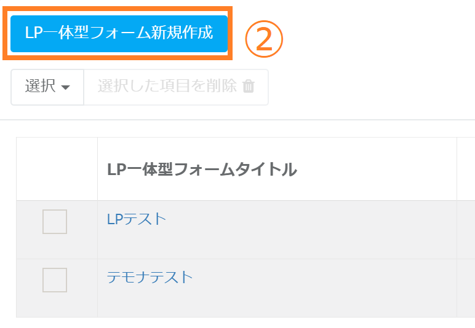Click the cut-off header cell right of title column
This screenshot has width=475, height=328.
pos(466,169)
